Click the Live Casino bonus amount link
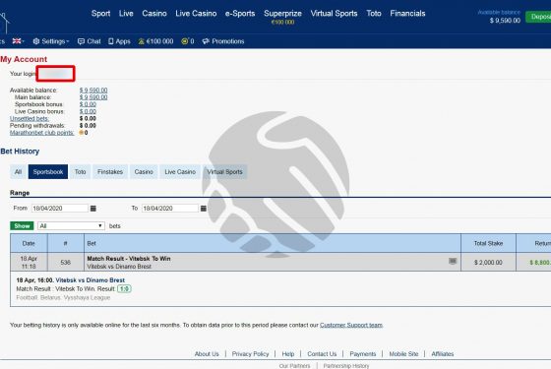 88,111
